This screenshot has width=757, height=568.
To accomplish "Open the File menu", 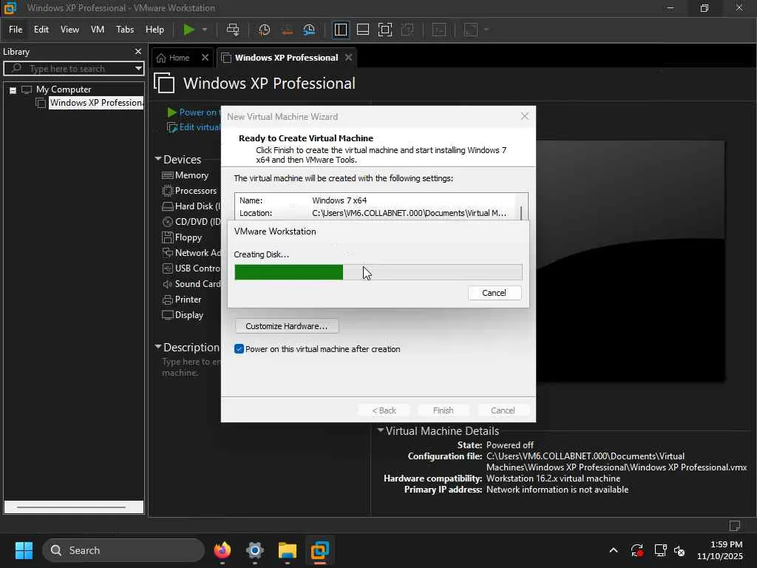I will [x=16, y=30].
